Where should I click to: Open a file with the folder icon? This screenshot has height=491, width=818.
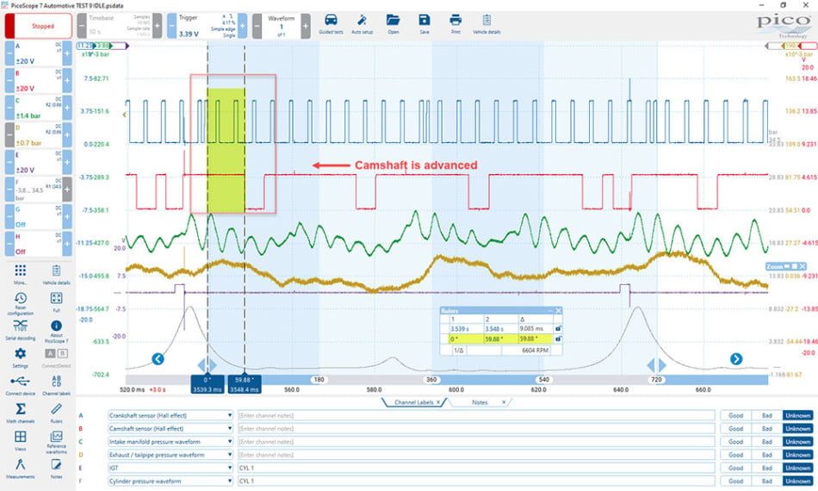tap(393, 23)
